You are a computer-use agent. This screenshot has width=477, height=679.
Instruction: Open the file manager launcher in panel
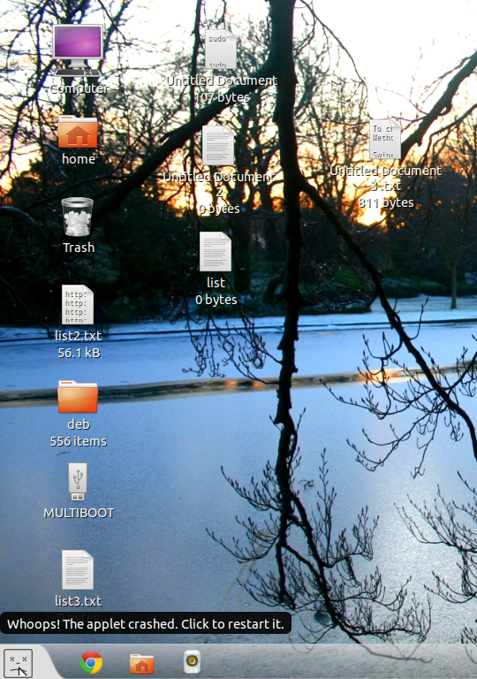(142, 663)
